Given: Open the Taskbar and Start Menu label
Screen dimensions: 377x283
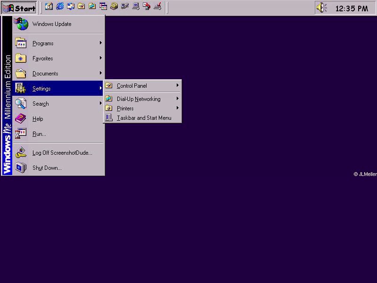Looking at the screenshot, I should (144, 118).
